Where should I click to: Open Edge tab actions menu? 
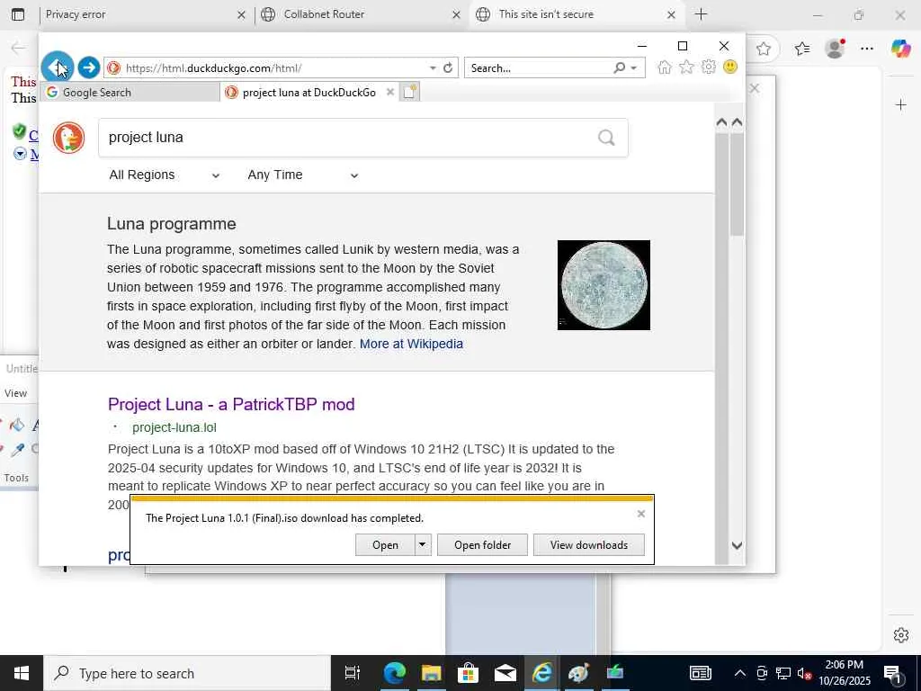coord(18,14)
